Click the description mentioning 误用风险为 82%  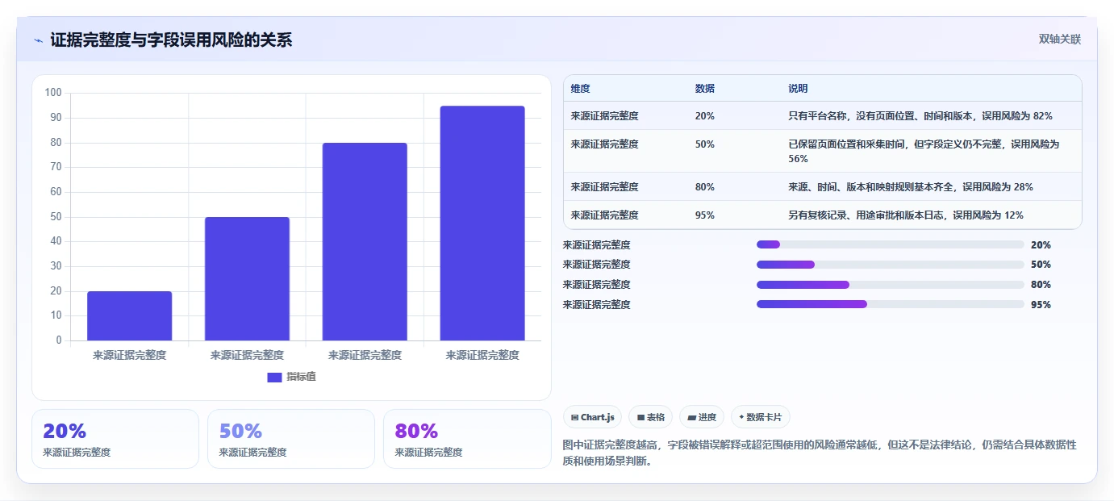click(920, 116)
